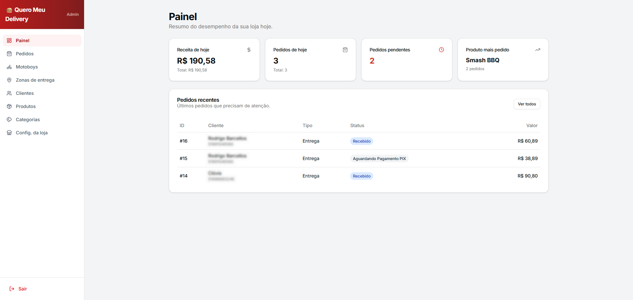The width and height of the screenshot is (633, 300).
Task: Open Zonas de entrega map pin icon
Action: [9, 80]
